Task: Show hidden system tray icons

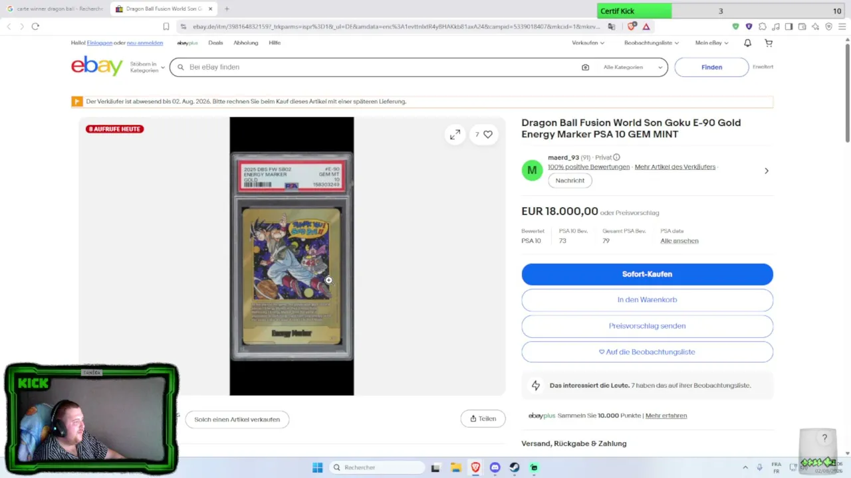Action: coord(745,467)
